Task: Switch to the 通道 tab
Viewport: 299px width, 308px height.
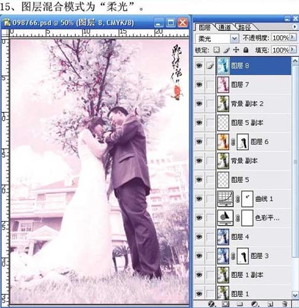Action: click(224, 27)
